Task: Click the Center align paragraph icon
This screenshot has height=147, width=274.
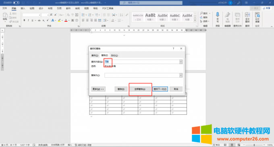Action: pyautogui.click(x=87, y=21)
